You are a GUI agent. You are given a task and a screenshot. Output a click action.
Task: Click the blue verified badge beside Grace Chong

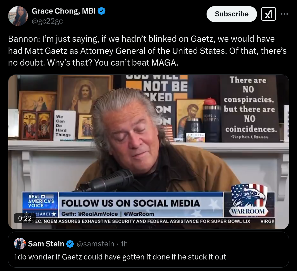[x=101, y=11]
